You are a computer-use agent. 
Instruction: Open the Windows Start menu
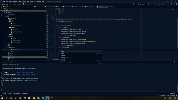coord(2,98)
